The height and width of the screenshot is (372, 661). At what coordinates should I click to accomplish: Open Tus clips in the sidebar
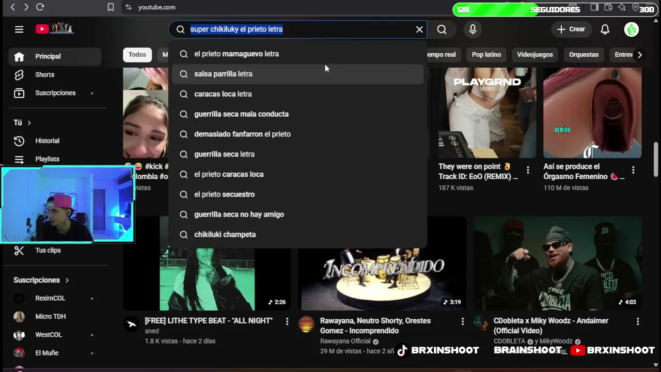pyautogui.click(x=55, y=250)
